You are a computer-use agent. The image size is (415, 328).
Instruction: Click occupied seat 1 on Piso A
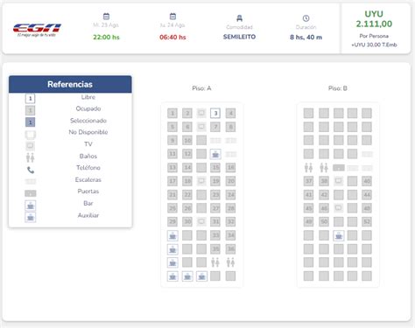click(172, 113)
